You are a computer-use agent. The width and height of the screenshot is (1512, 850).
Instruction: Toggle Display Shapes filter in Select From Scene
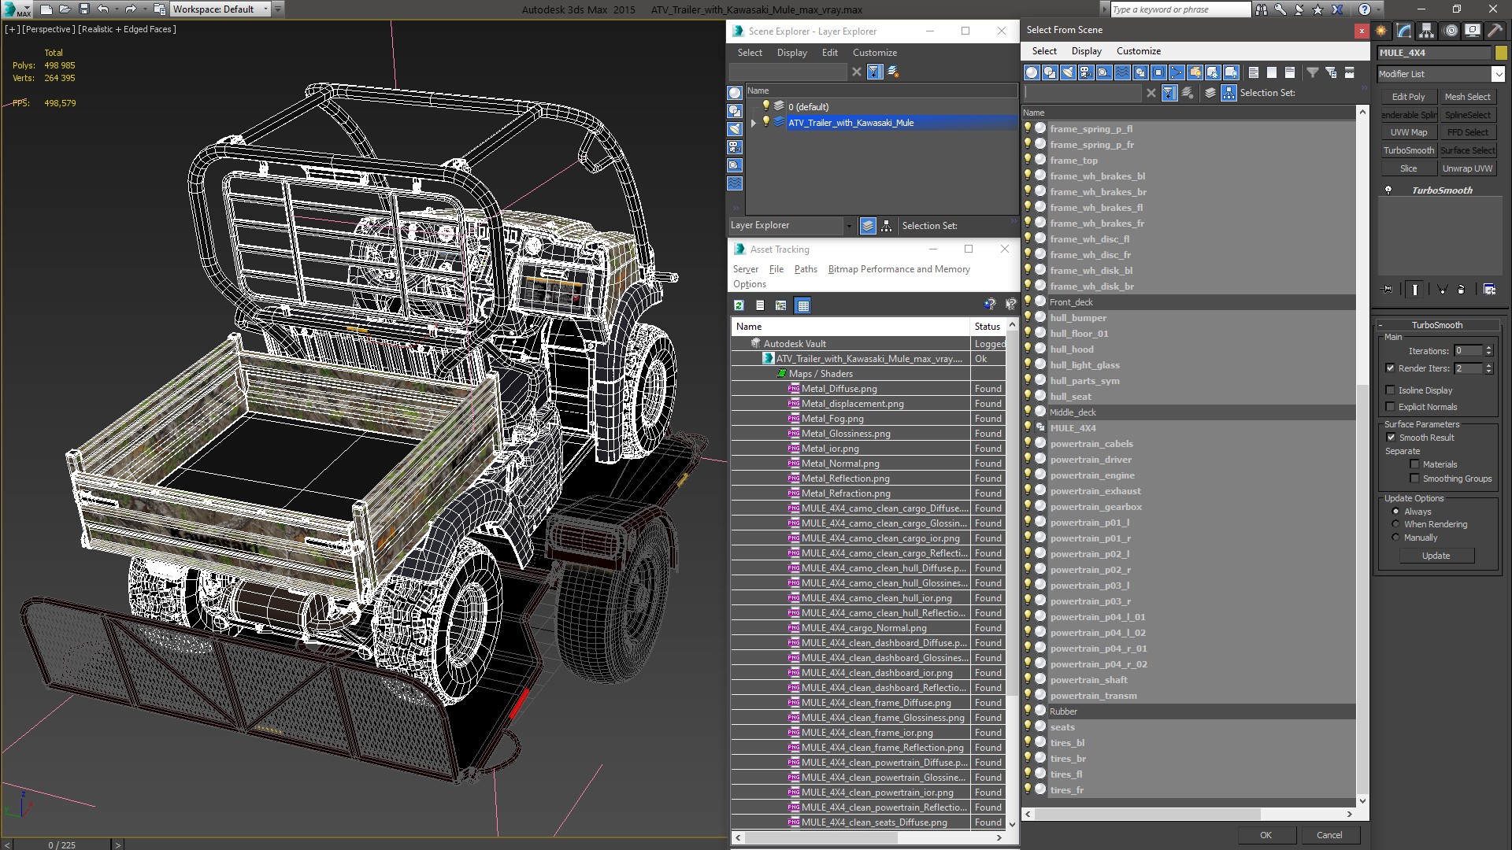coord(1050,72)
